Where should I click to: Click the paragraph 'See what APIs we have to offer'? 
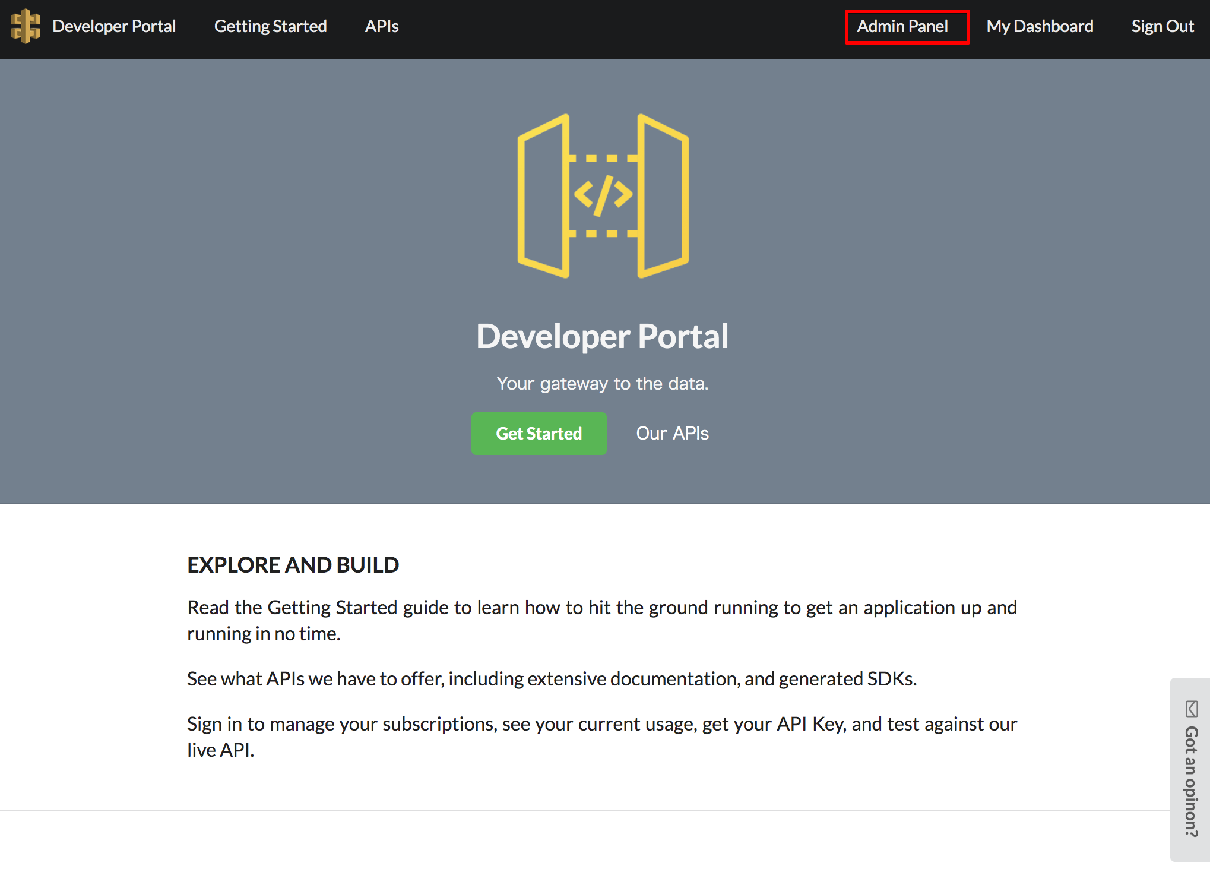(552, 678)
